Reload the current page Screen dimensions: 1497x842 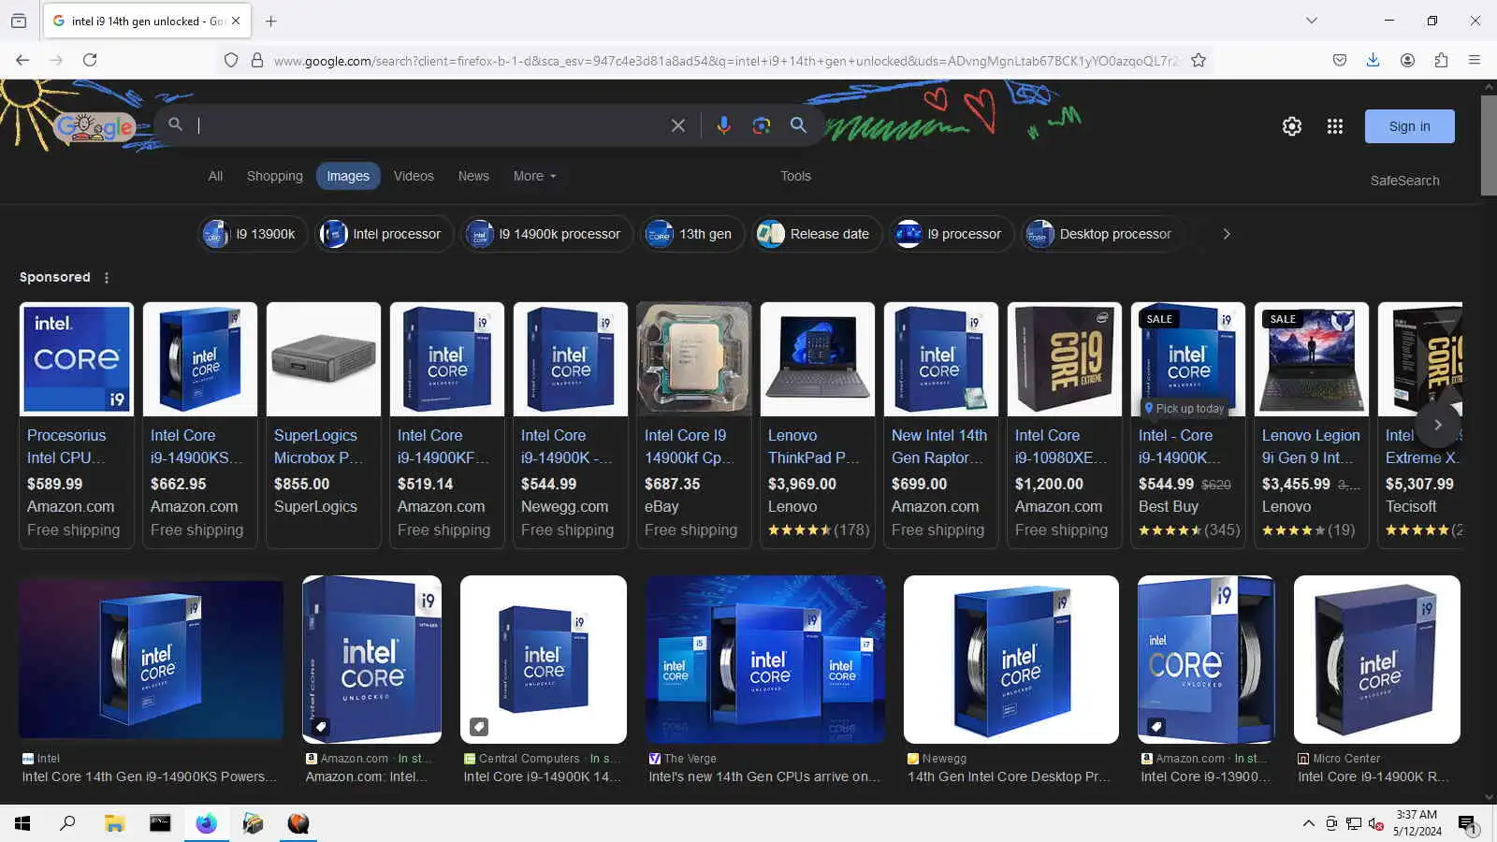(90, 60)
